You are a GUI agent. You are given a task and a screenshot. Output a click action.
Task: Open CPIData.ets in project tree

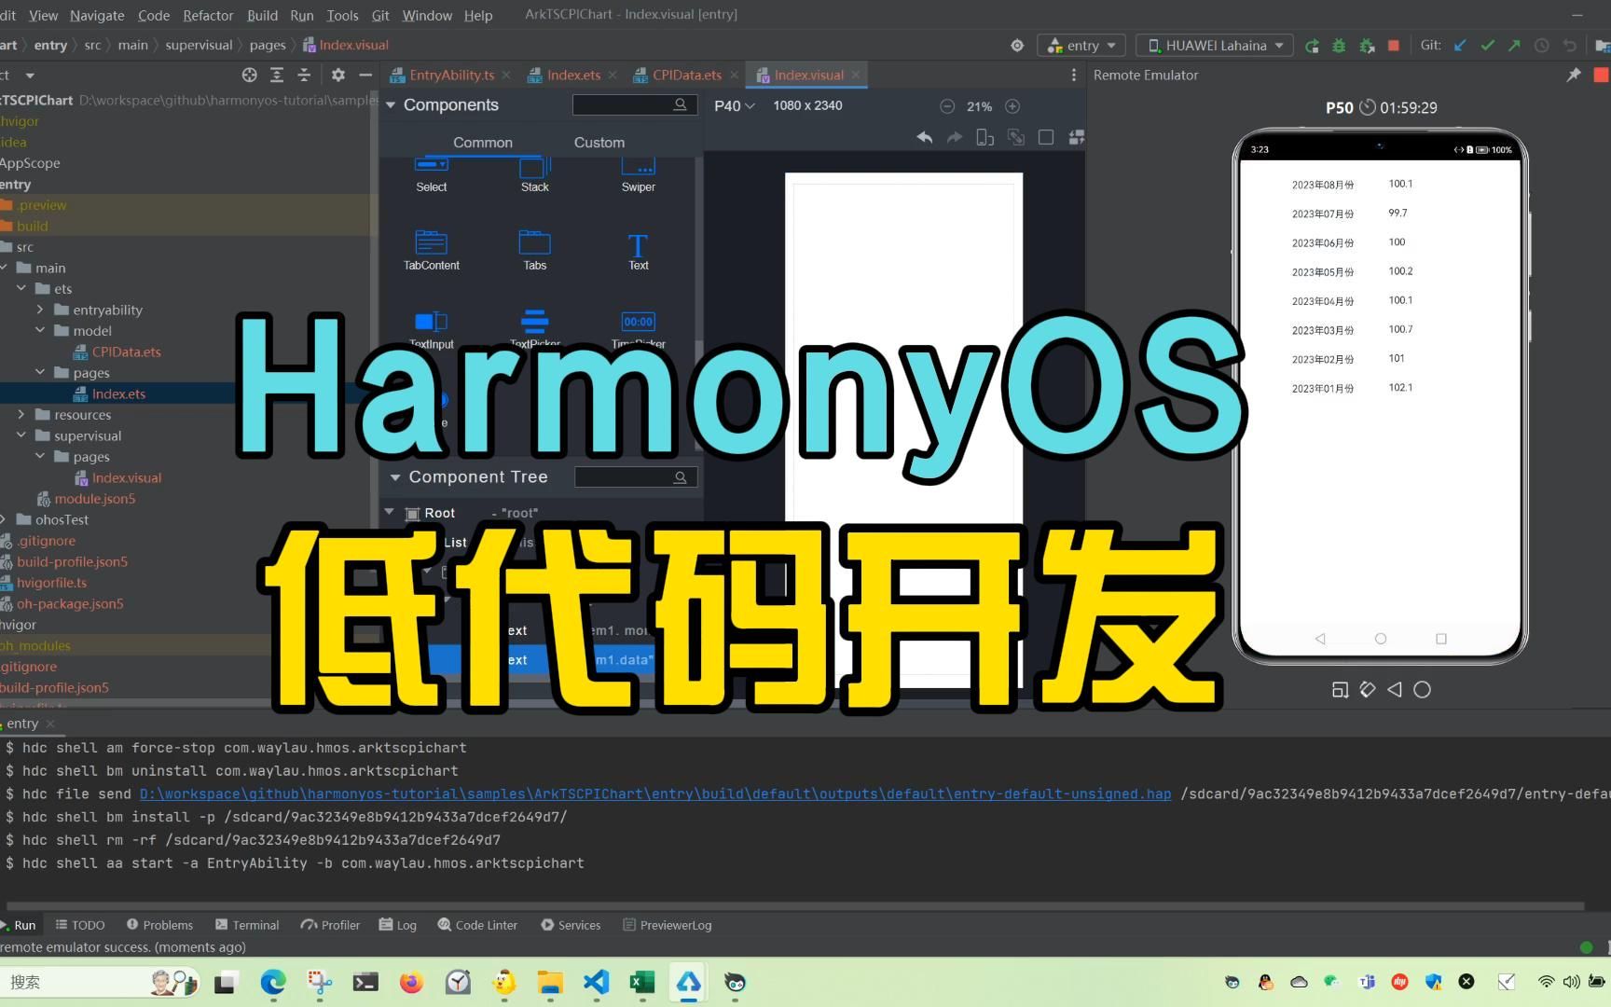[x=117, y=352]
